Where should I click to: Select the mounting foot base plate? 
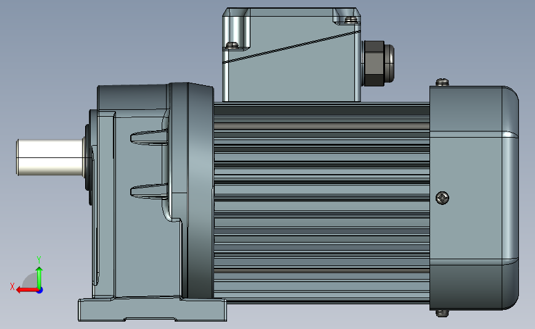point(152,309)
